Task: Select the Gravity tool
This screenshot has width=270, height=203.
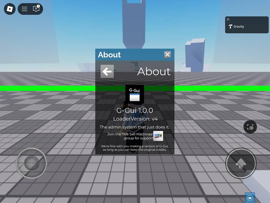Action: coord(236,26)
